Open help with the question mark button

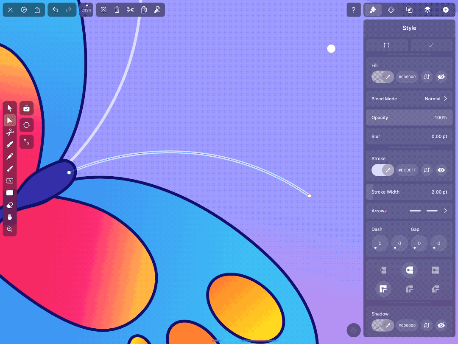click(353, 10)
